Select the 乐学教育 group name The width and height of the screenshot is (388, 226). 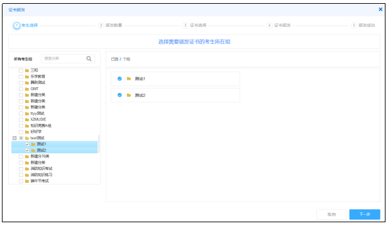click(x=38, y=77)
